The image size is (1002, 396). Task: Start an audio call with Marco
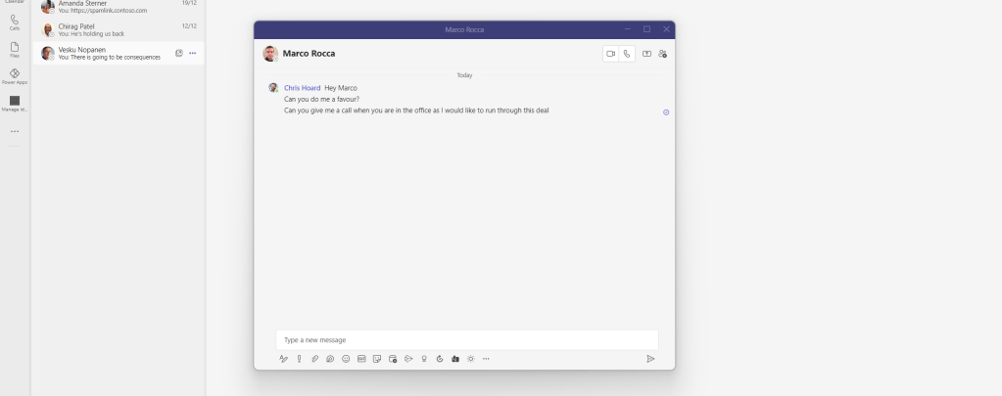pos(627,54)
